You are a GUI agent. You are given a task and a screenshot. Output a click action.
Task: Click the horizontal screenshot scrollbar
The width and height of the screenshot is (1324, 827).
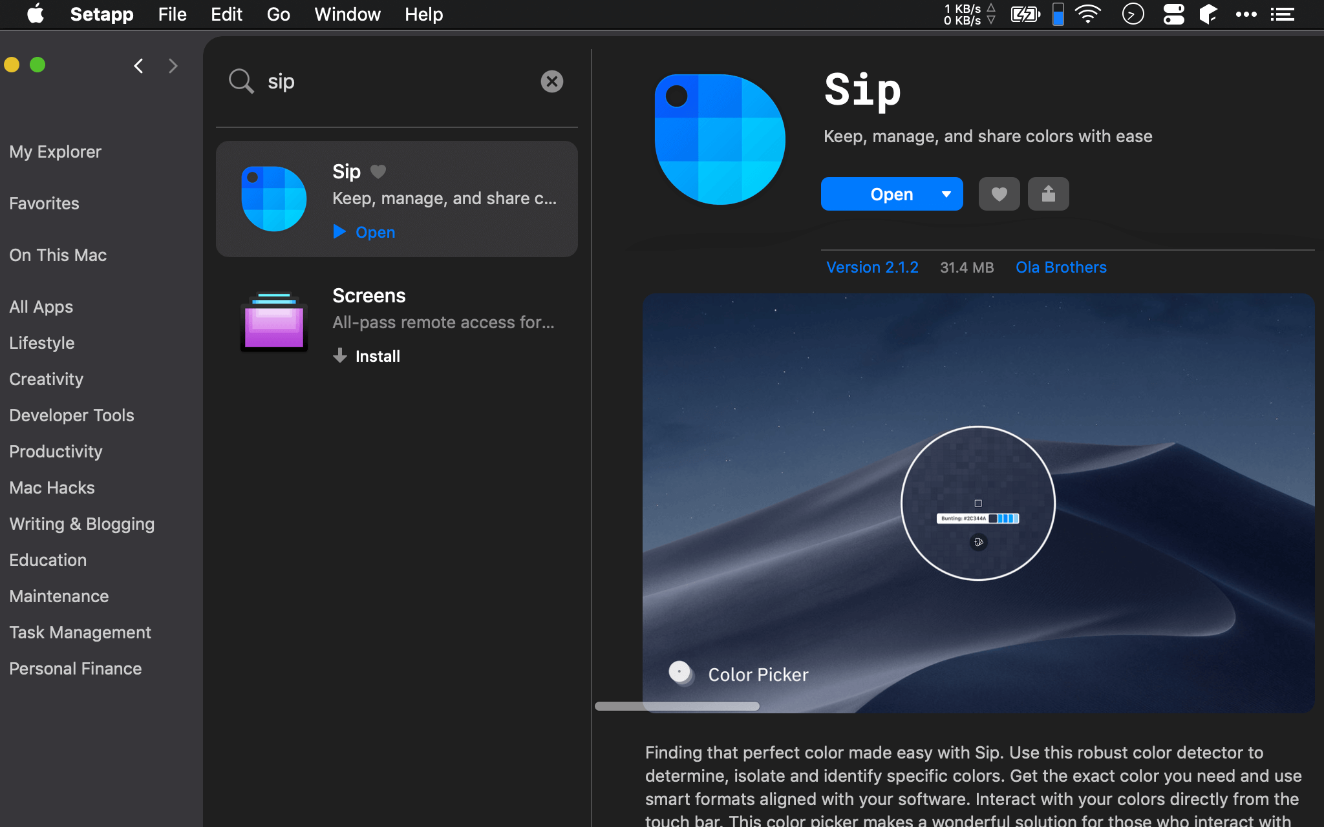(x=677, y=706)
